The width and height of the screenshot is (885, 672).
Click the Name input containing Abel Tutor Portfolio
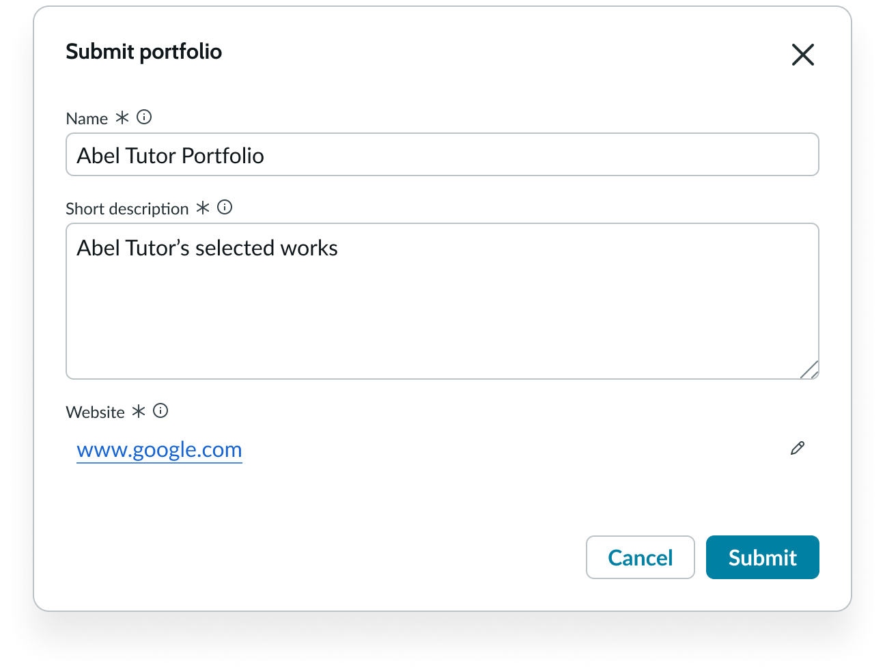pyautogui.click(x=442, y=154)
